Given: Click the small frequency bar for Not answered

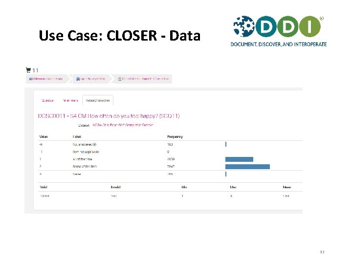Looking at the screenshot, I should (x=226, y=144).
